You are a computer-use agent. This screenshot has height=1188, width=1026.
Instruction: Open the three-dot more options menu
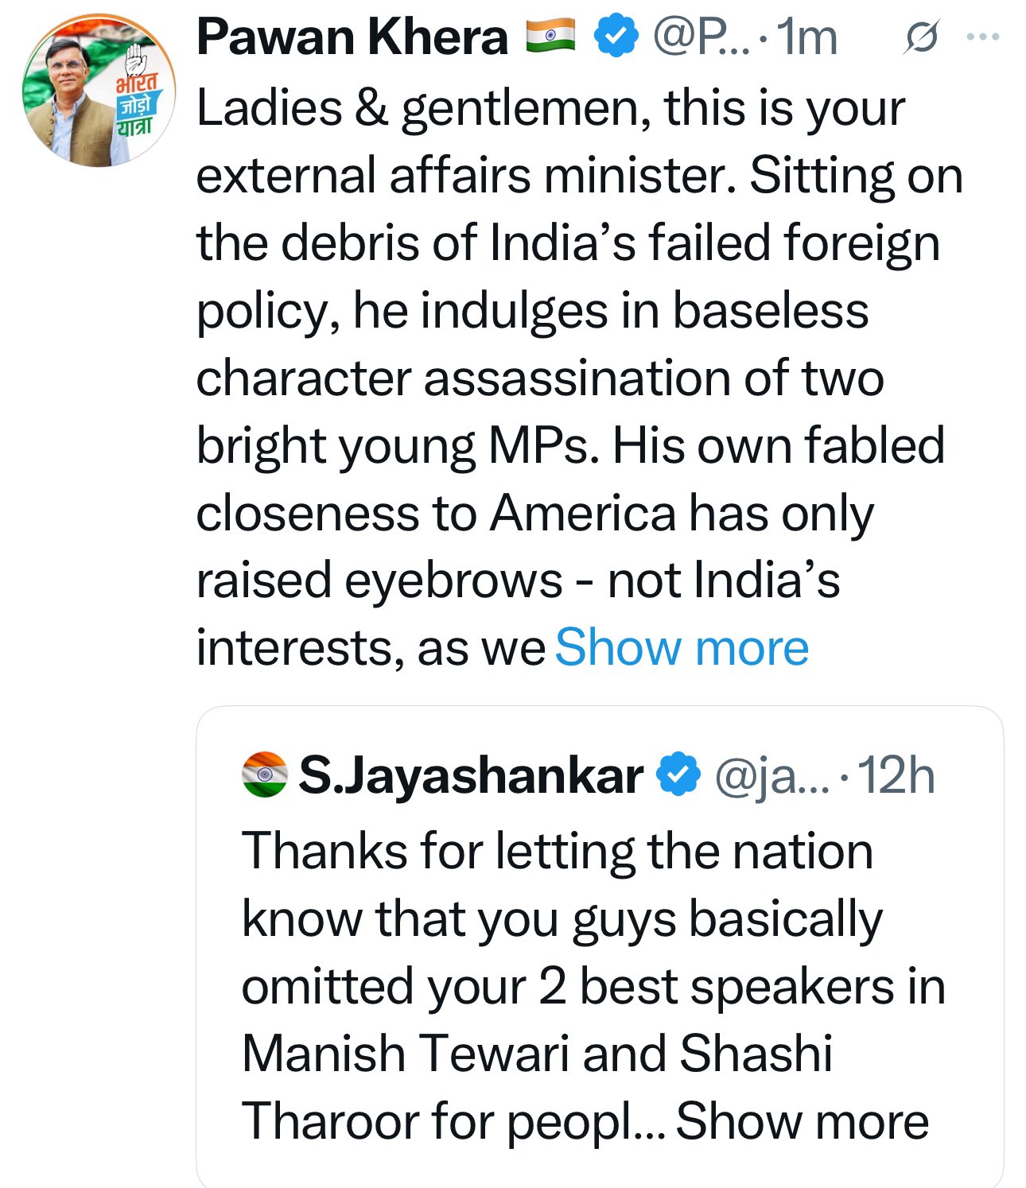982,37
